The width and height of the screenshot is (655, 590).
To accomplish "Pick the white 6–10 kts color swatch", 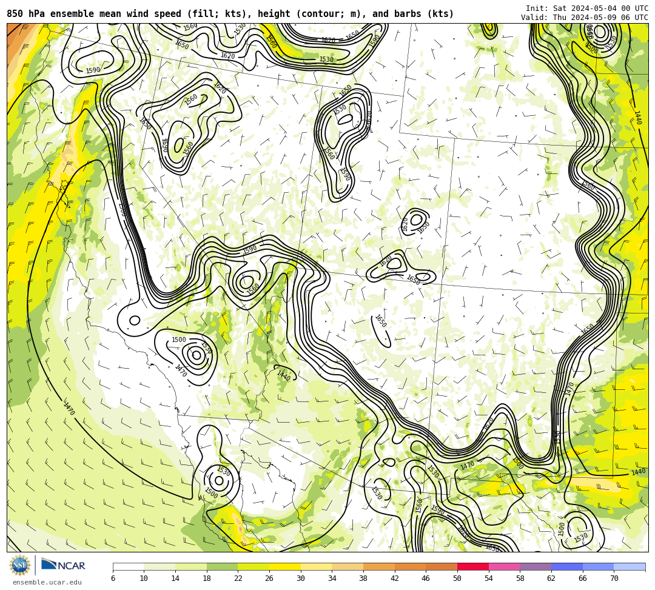I will 128,566.
